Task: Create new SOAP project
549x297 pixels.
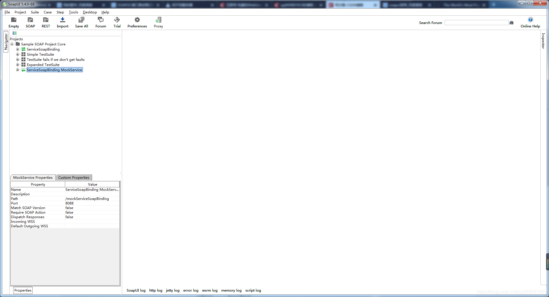Action: pos(30,23)
